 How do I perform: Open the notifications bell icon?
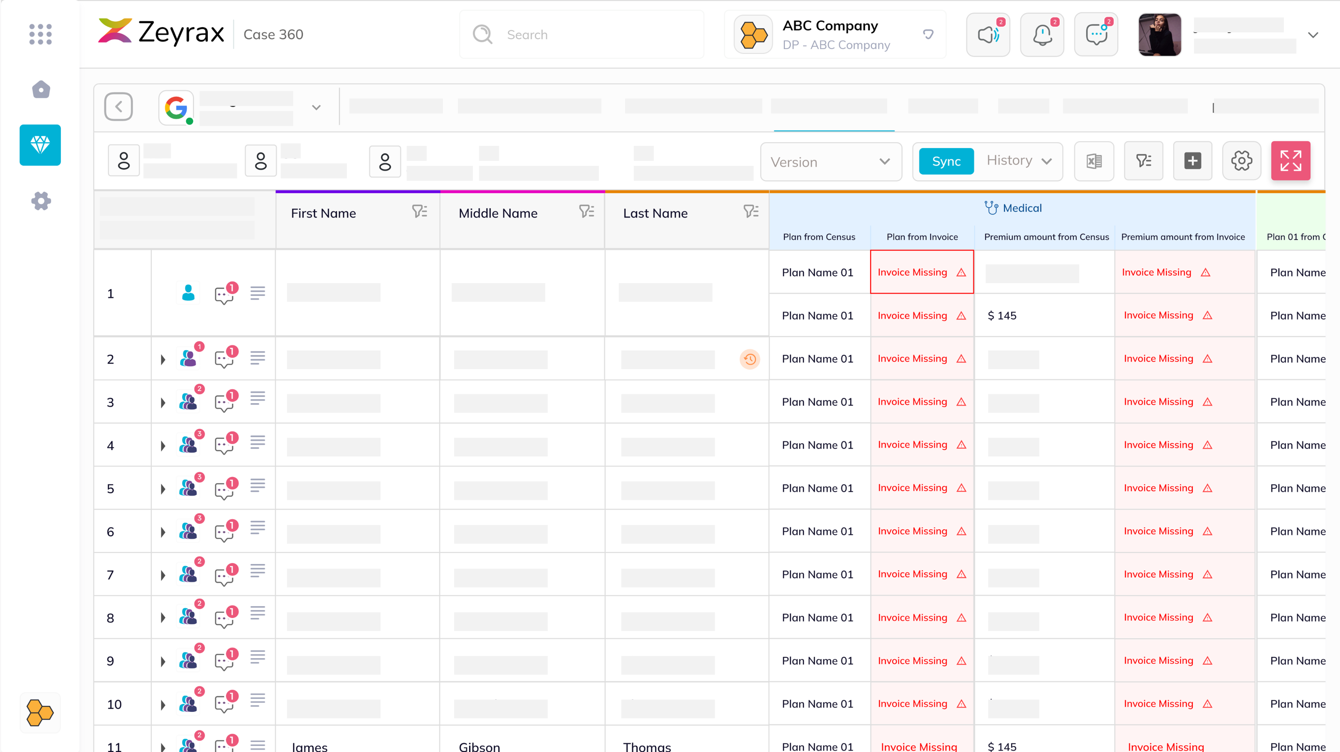(1042, 35)
